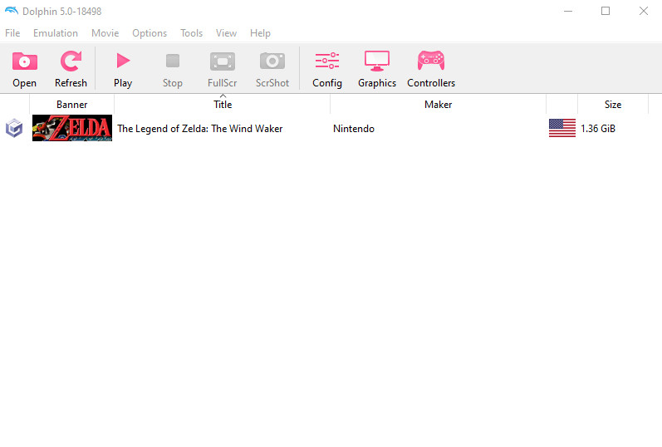Open the File menu
This screenshot has height=447, width=662.
[x=12, y=33]
